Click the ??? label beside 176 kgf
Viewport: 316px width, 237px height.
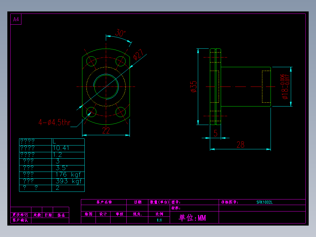[x=28, y=175]
